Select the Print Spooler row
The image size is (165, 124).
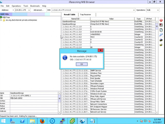109,78
